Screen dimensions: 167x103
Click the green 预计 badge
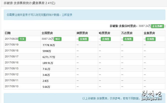[58, 39]
